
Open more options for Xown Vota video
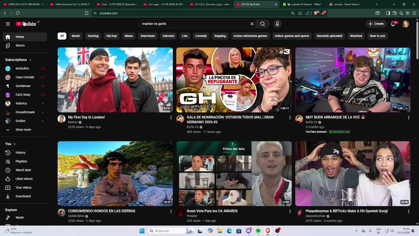(290, 211)
